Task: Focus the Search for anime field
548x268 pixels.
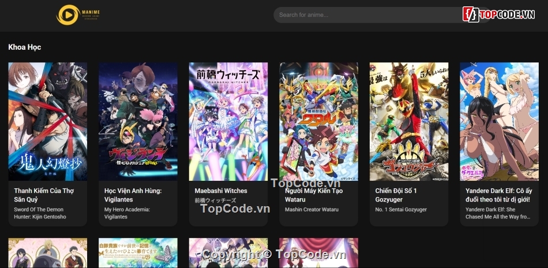Action: (382, 15)
